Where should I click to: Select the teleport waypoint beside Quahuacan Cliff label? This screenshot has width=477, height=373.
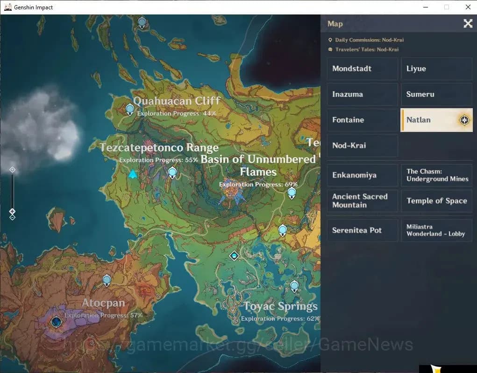point(130,110)
